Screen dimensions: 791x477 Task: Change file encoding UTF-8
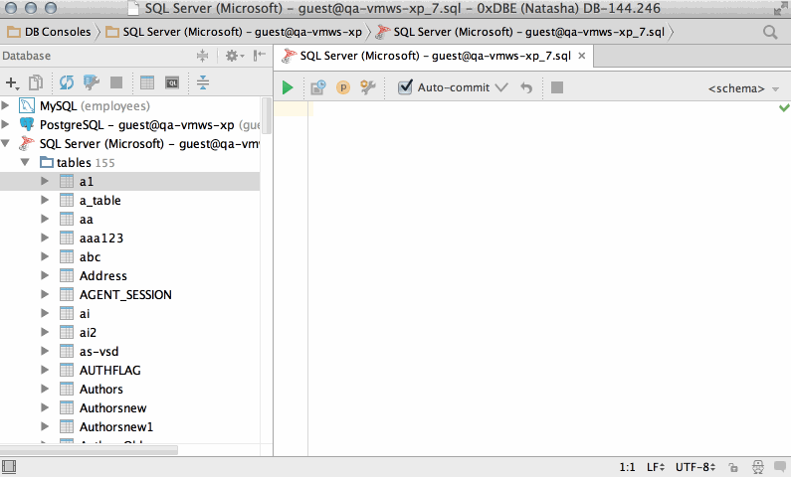click(x=695, y=467)
